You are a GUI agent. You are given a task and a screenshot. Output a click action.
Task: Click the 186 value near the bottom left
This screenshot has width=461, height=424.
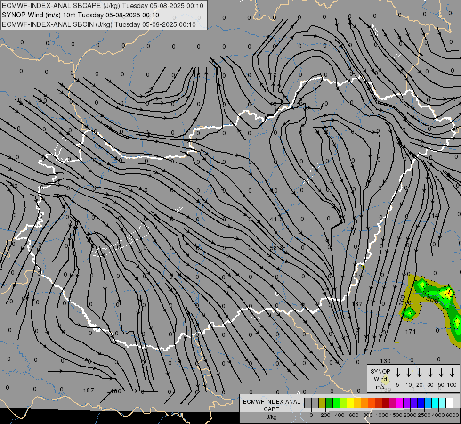pyautogui.click(x=116, y=391)
